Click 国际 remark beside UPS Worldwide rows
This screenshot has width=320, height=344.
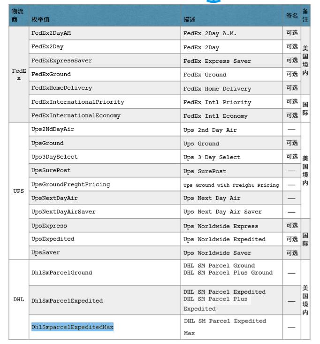click(x=305, y=239)
